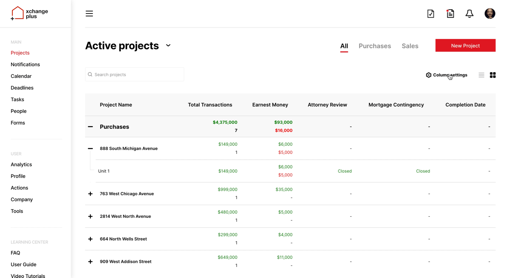Click the xchange plus logo

point(29,14)
